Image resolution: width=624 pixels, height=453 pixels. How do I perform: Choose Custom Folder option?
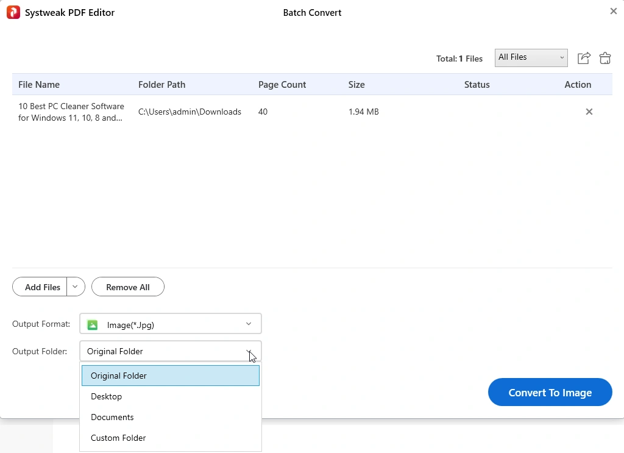tap(171, 438)
